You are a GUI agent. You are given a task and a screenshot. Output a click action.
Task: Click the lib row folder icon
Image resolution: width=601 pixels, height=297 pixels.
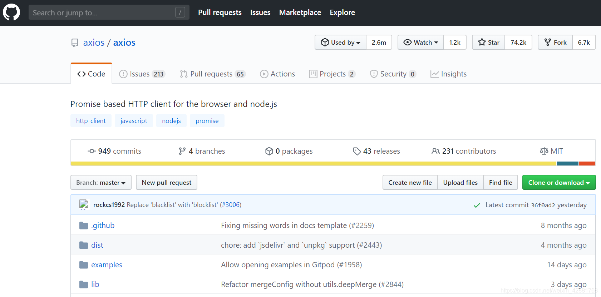84,284
